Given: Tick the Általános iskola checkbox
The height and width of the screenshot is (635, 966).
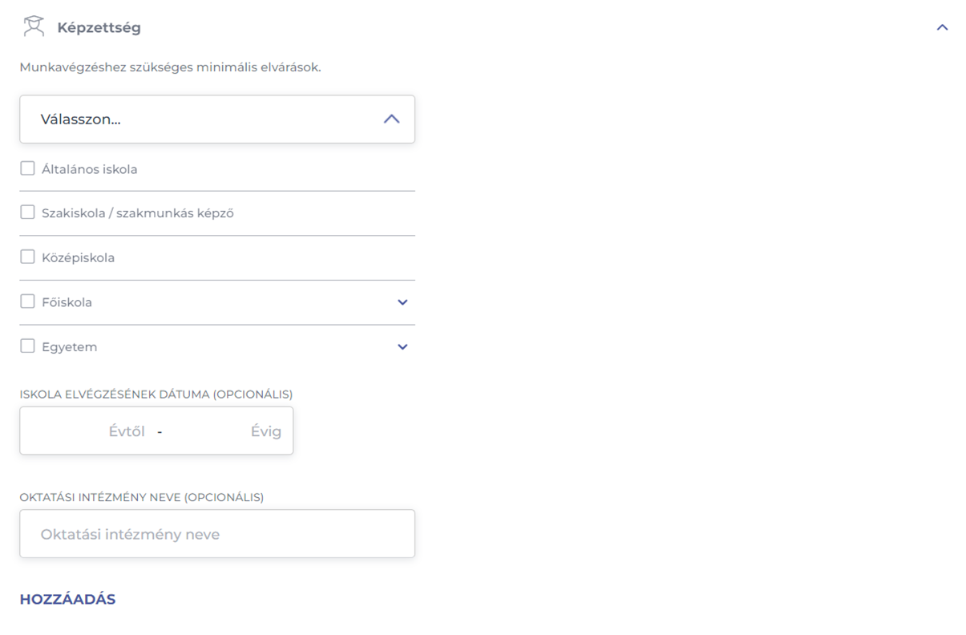Looking at the screenshot, I should [x=28, y=168].
